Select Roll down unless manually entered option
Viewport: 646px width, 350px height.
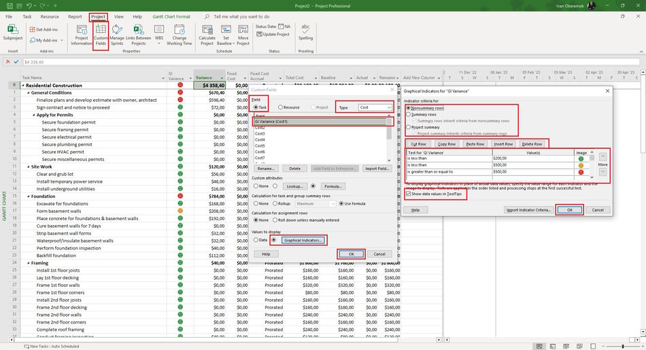pos(275,220)
